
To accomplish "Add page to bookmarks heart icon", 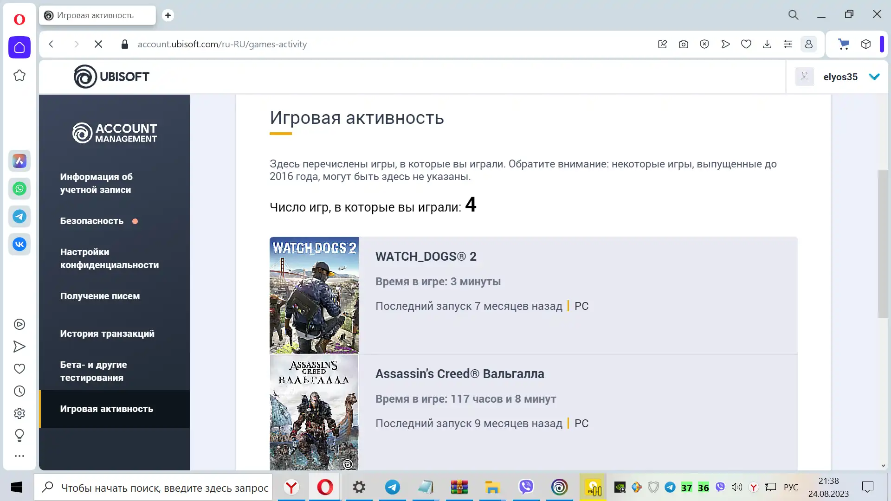I will pyautogui.click(x=746, y=44).
